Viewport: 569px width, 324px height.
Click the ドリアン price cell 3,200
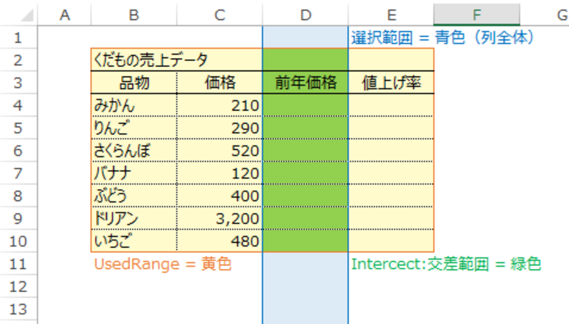click(220, 218)
